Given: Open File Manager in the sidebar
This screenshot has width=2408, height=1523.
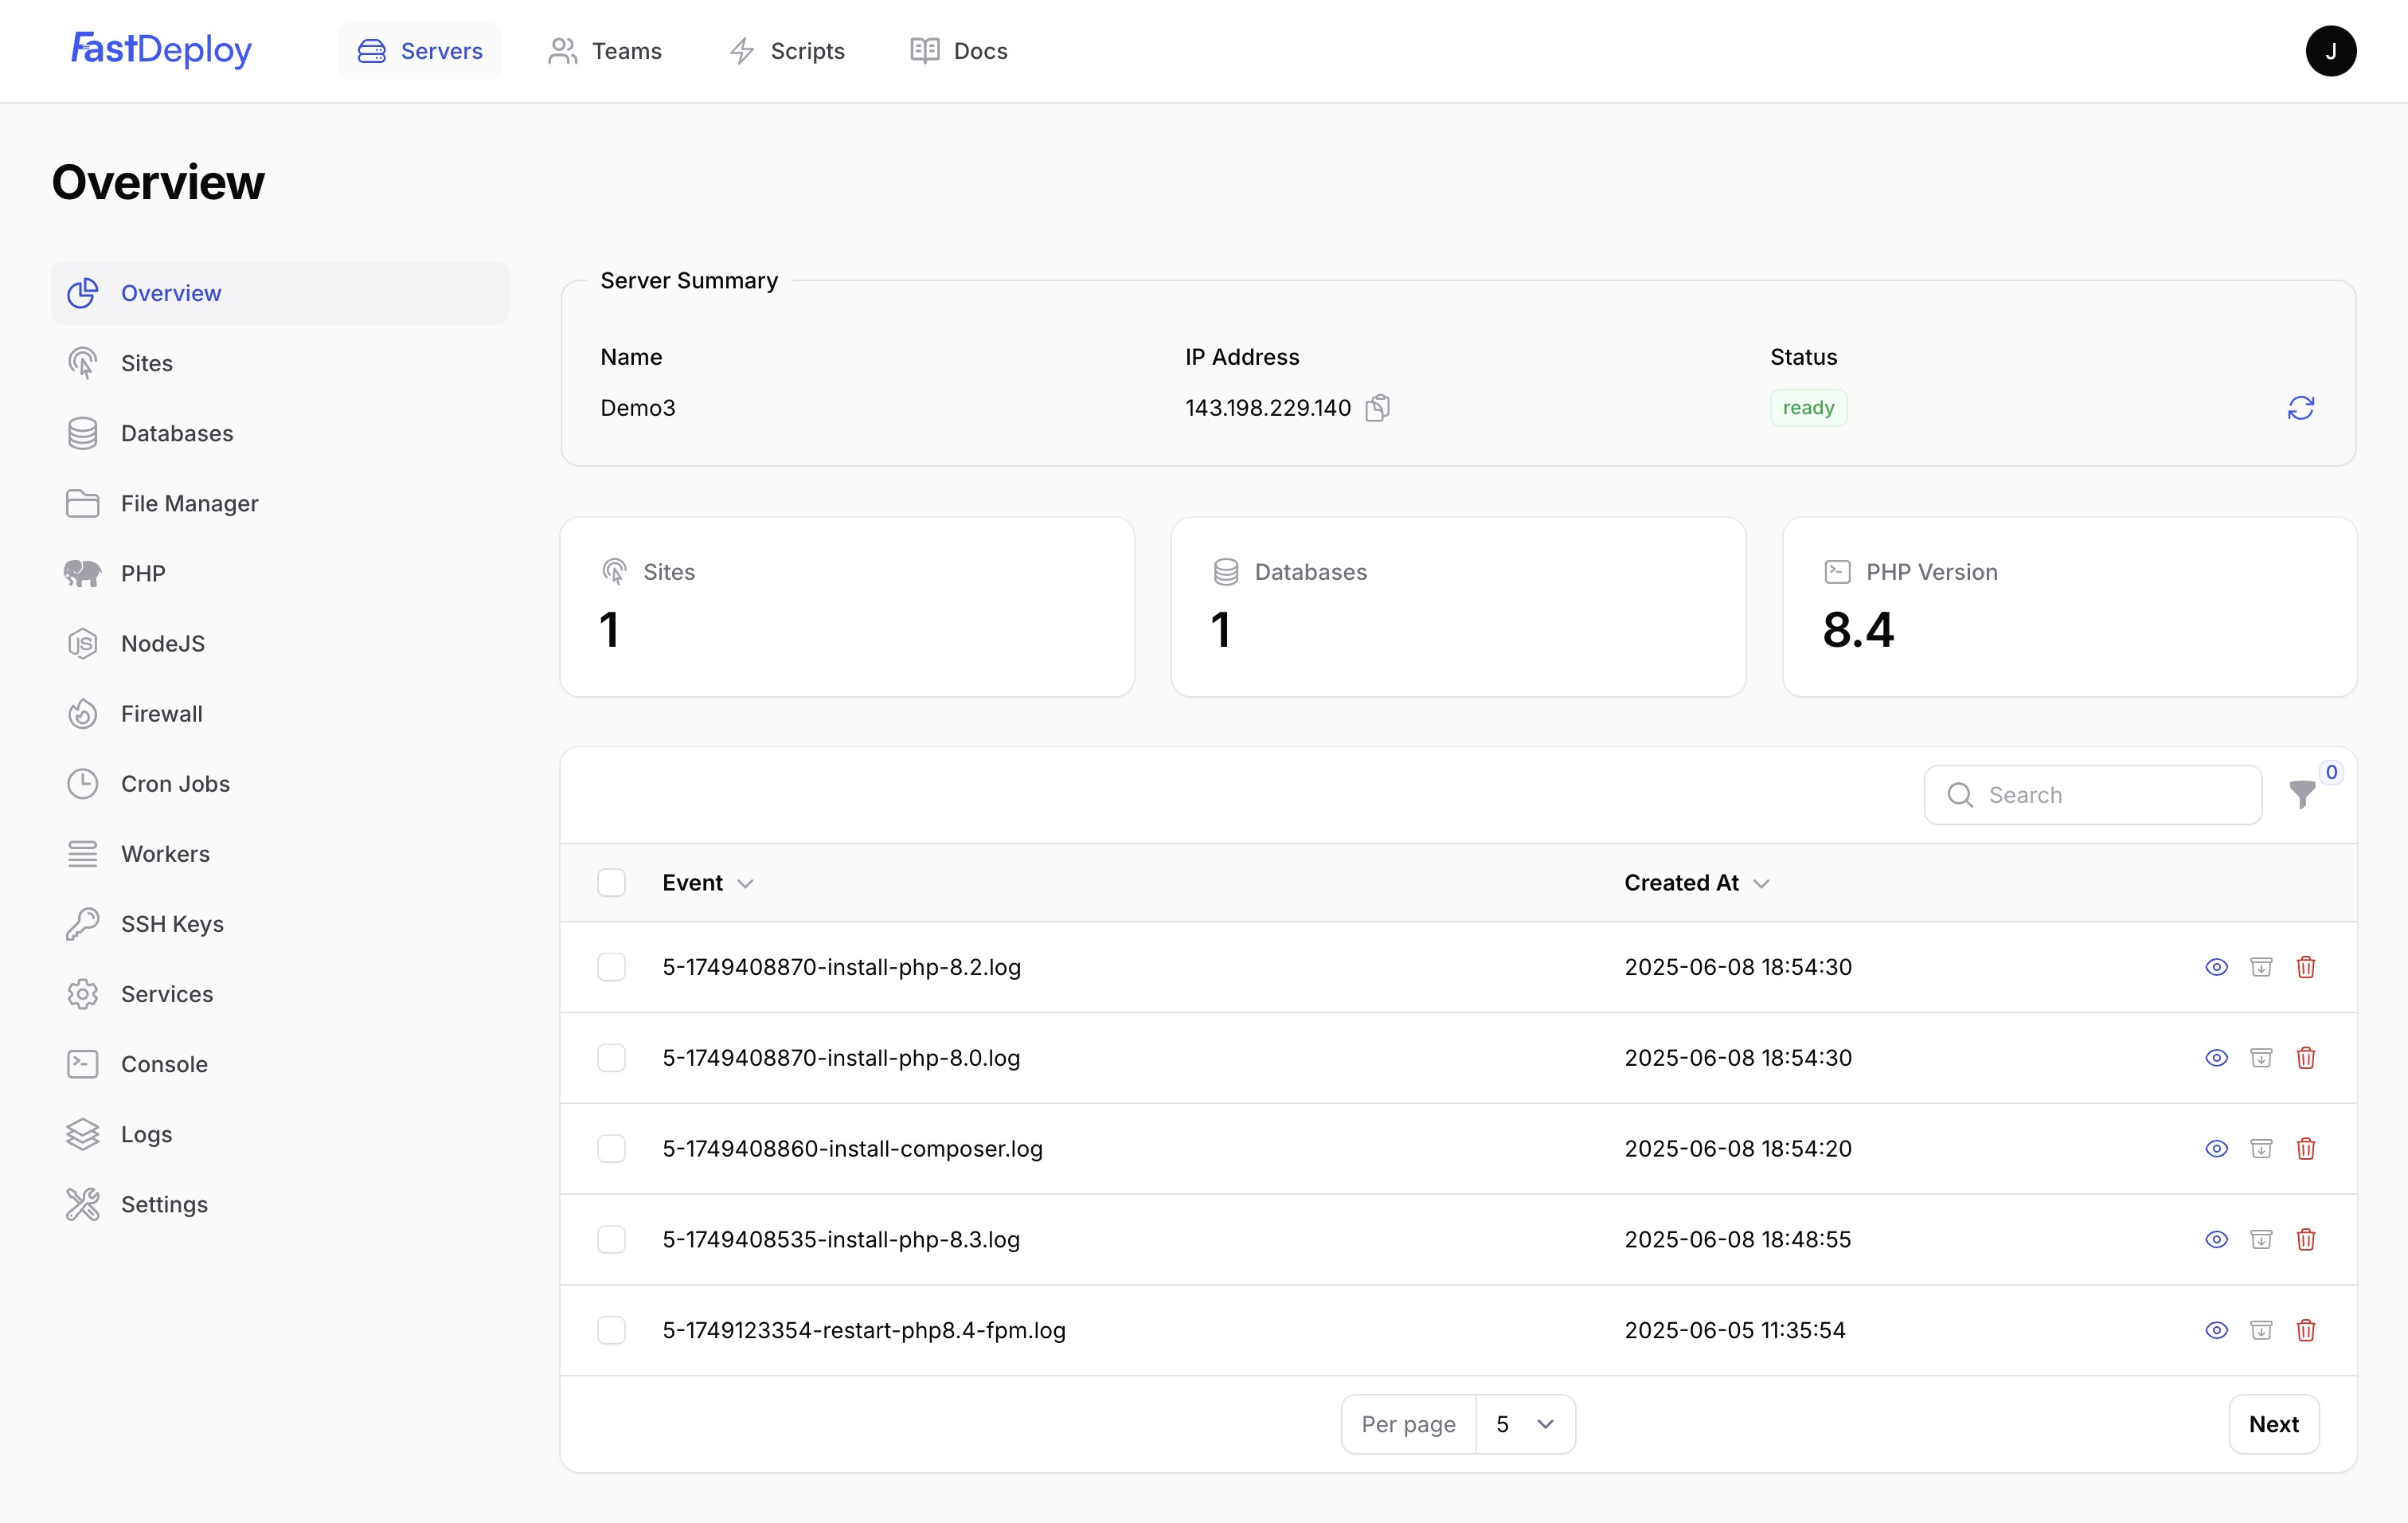Looking at the screenshot, I should [280, 503].
